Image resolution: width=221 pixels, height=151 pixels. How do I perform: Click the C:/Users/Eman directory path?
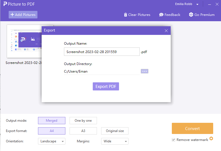tap(76, 71)
